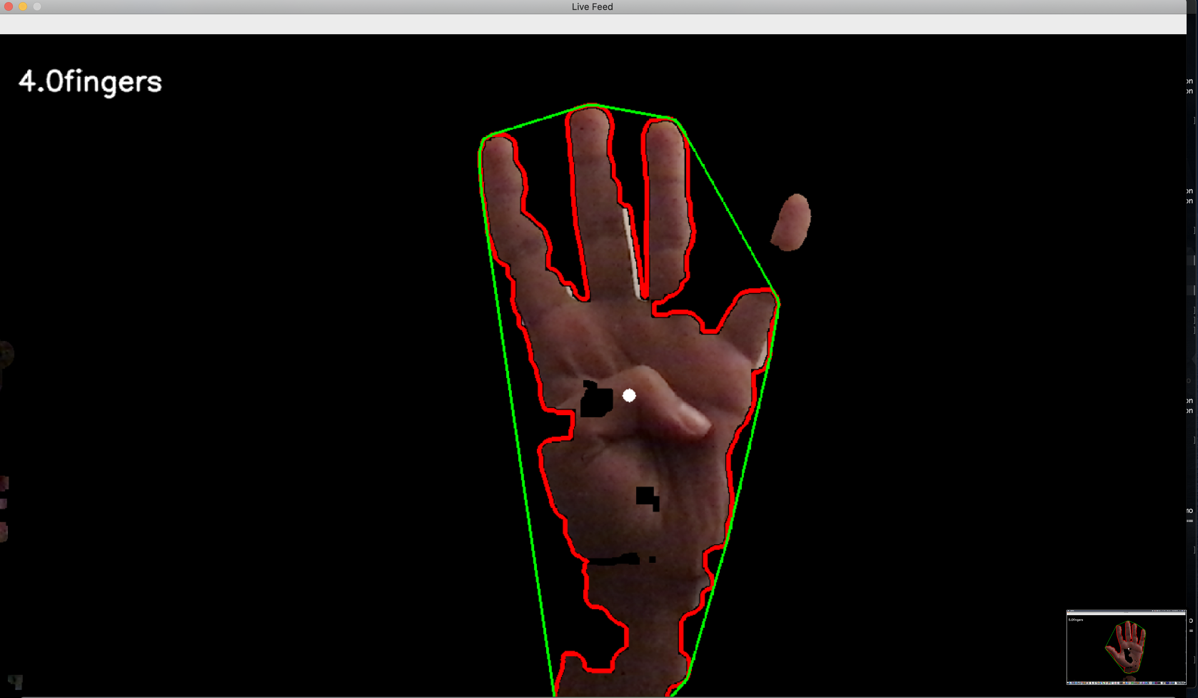Click the tip of the leftmost finger
The image size is (1198, 698).
pyautogui.click(x=497, y=145)
